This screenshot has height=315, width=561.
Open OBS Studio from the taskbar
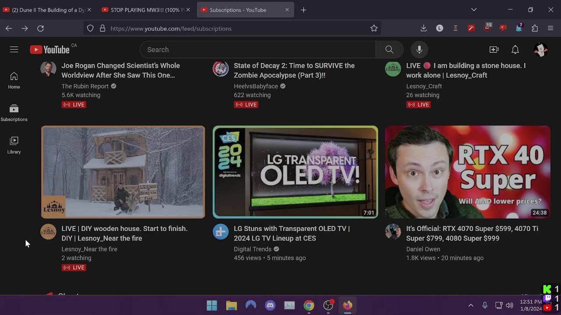pyautogui.click(x=328, y=305)
